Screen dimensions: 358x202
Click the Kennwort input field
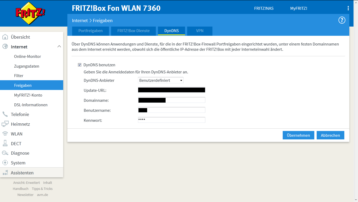tap(172, 120)
